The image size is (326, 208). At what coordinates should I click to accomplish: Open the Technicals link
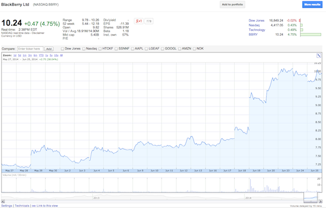(22, 206)
